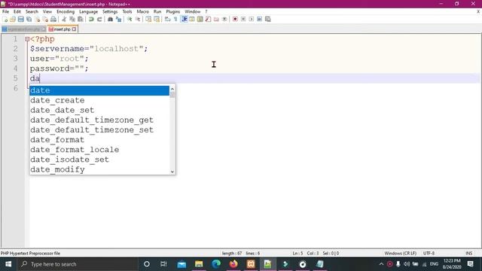This screenshot has height=271, width=482.
Task: Open the File menu
Action: point(5,11)
